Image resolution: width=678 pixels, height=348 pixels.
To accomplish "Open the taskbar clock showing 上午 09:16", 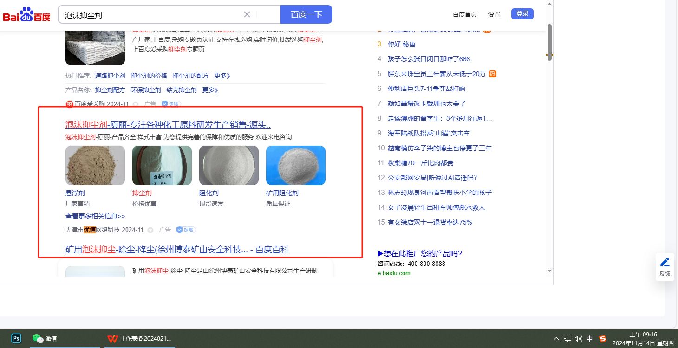I will (x=643, y=339).
